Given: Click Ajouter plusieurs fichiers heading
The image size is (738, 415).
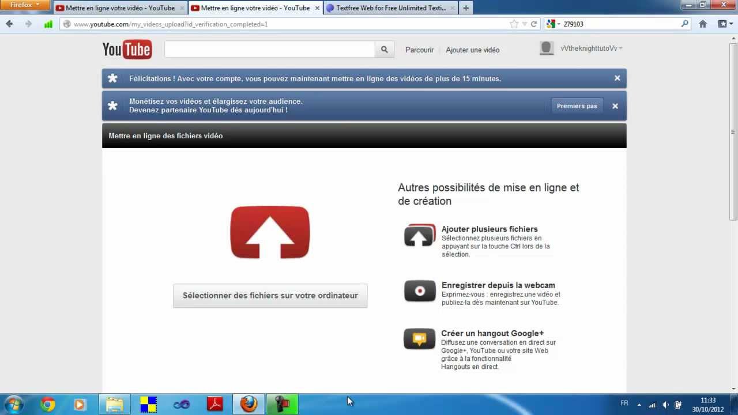Looking at the screenshot, I should pyautogui.click(x=490, y=229).
